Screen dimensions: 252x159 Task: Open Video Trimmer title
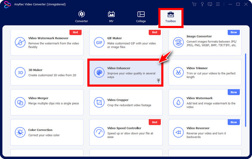197,68
